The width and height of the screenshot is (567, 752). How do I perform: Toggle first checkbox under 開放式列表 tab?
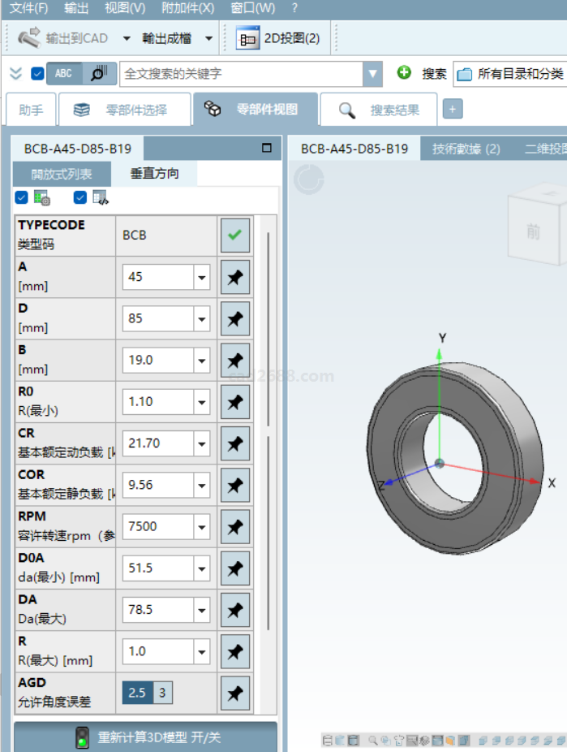[x=22, y=197]
